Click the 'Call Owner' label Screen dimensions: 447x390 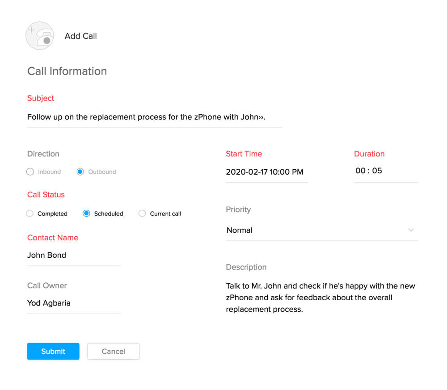coord(47,285)
